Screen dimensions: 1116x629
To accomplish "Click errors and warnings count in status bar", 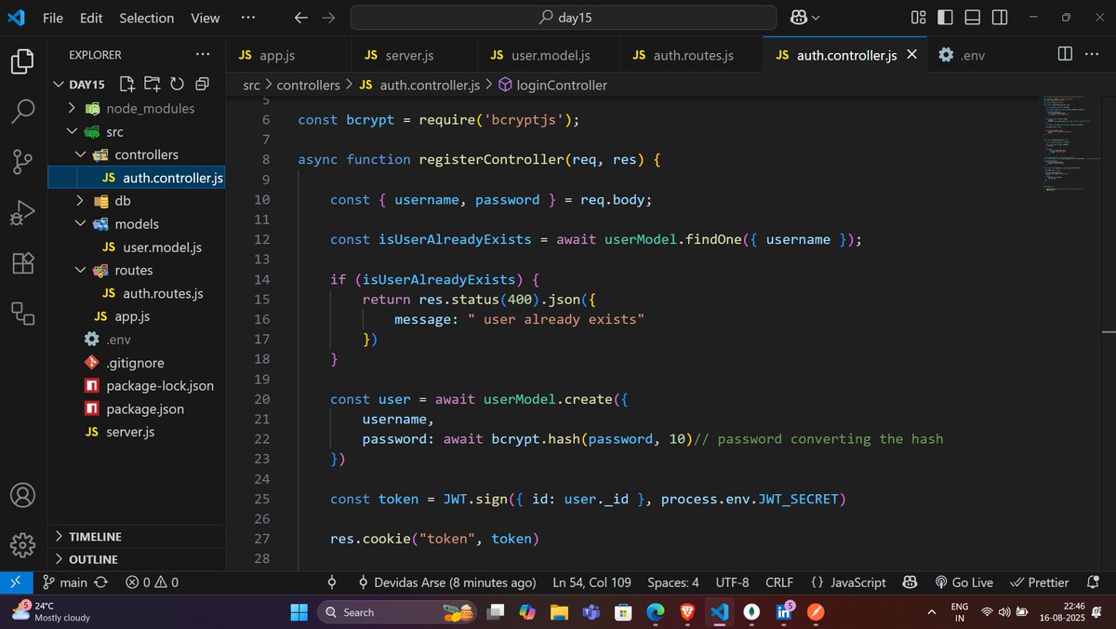I will pos(153,582).
